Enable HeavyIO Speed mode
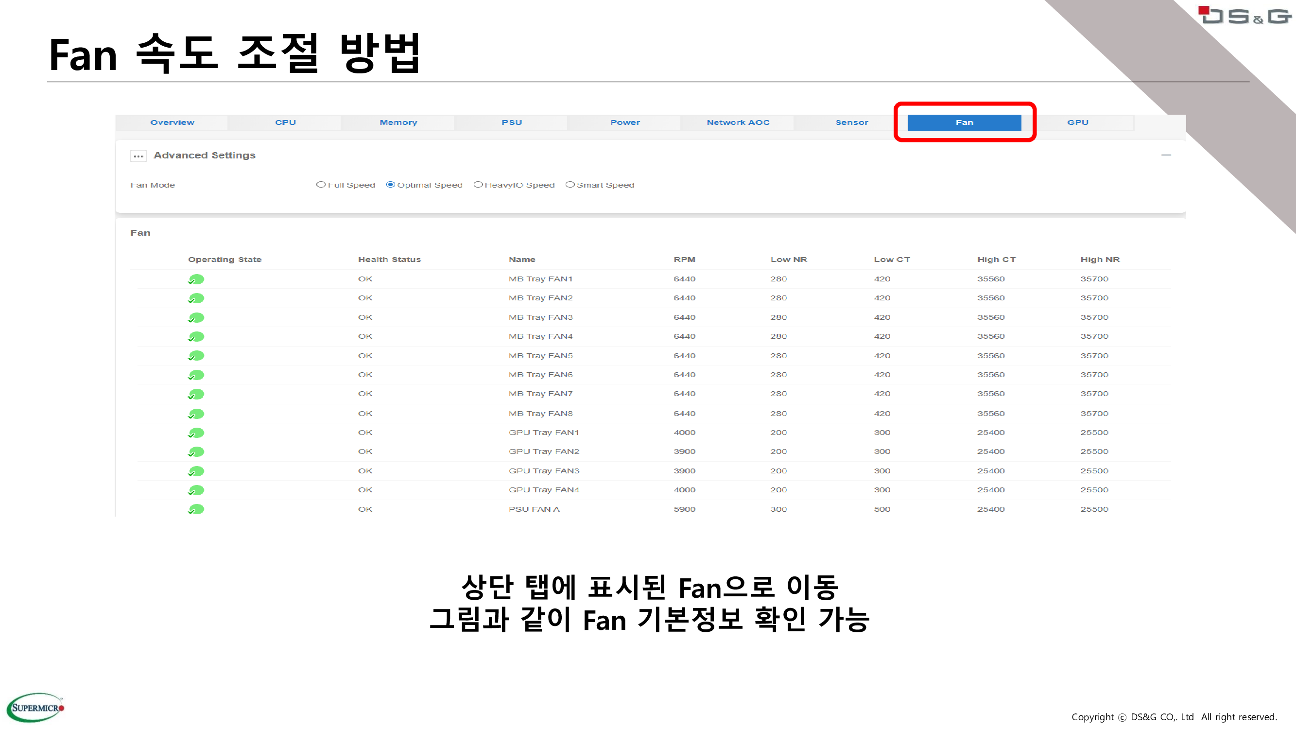Viewport: 1296px width, 729px height. coord(478,184)
